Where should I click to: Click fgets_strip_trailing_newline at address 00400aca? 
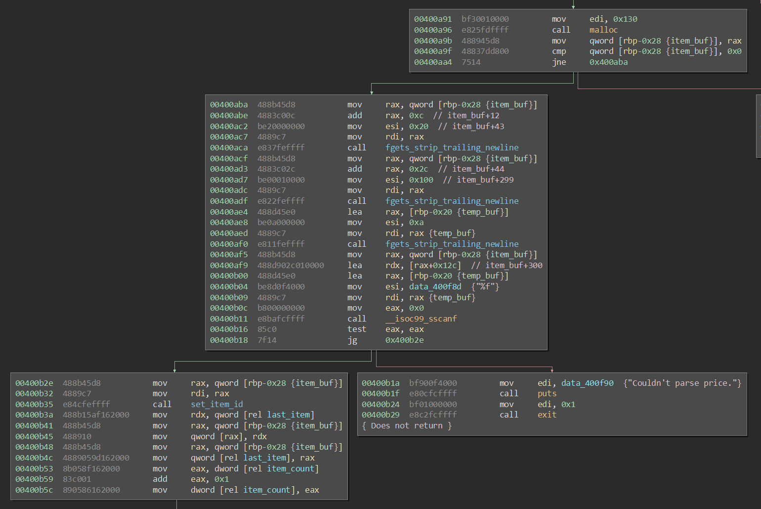[x=452, y=147]
